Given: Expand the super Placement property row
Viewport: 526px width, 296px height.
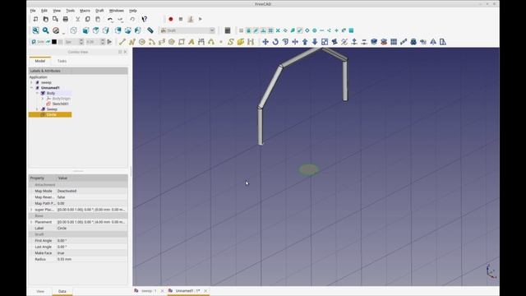Looking at the screenshot, I should [31, 210].
